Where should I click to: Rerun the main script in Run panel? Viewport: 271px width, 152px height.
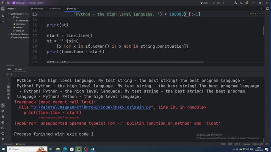pyautogui.click(x=8, y=74)
